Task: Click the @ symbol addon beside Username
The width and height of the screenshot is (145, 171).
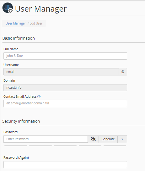Action: 123,72
